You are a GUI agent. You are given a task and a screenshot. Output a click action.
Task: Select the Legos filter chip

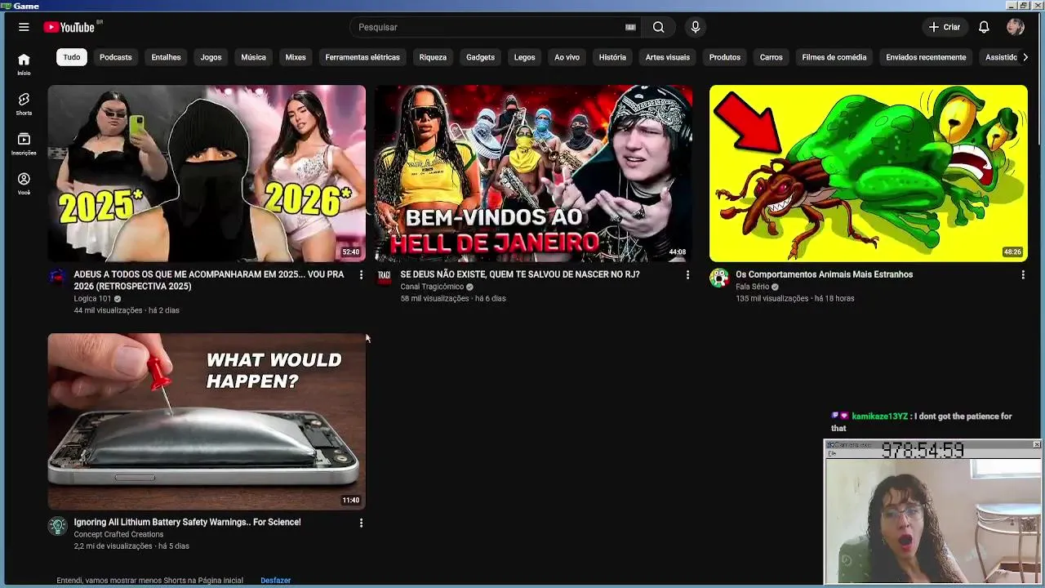tap(525, 57)
